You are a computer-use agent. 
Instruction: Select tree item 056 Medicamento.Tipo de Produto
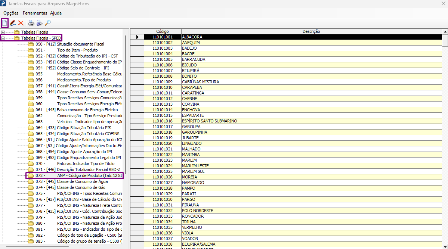(x=73, y=80)
